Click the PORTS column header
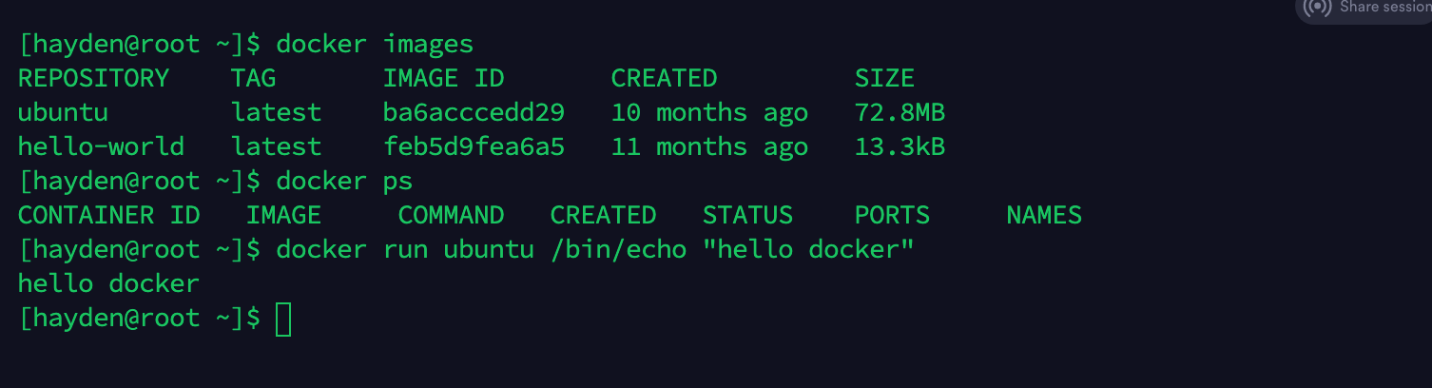 pos(892,216)
